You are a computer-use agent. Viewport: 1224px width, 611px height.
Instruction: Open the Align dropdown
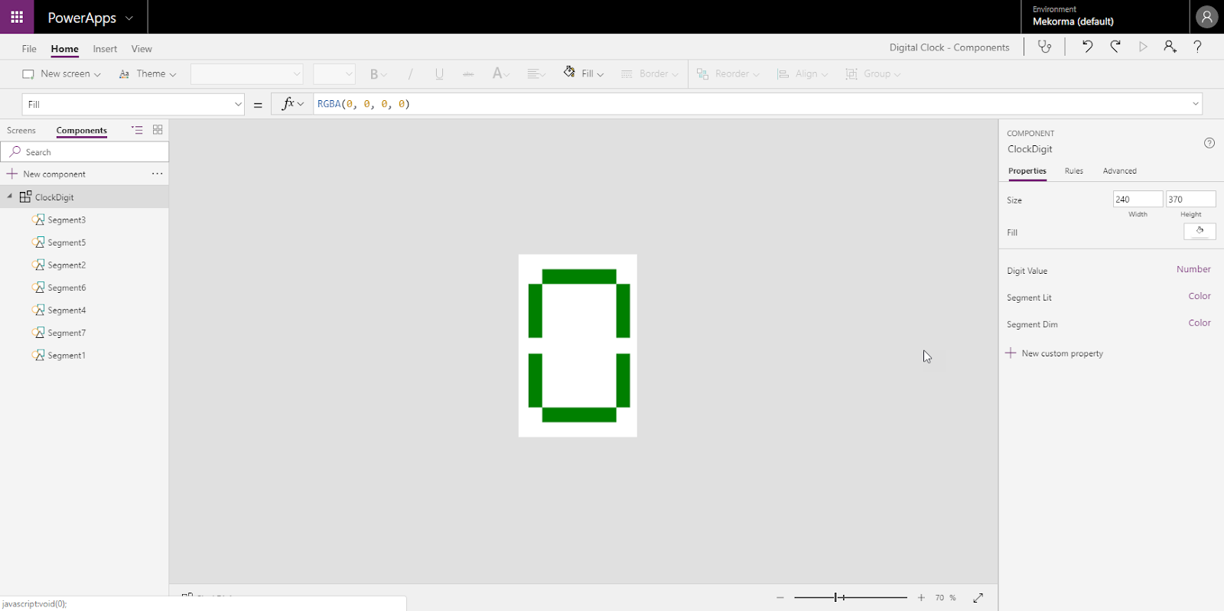pos(802,74)
